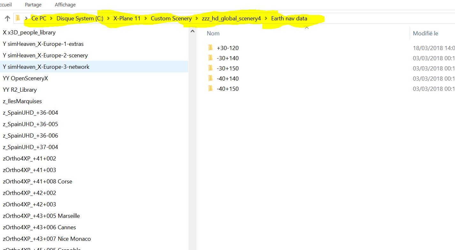Select zOrtho4XP_+42+003 folder
This screenshot has width=455, height=250.
point(29,204)
